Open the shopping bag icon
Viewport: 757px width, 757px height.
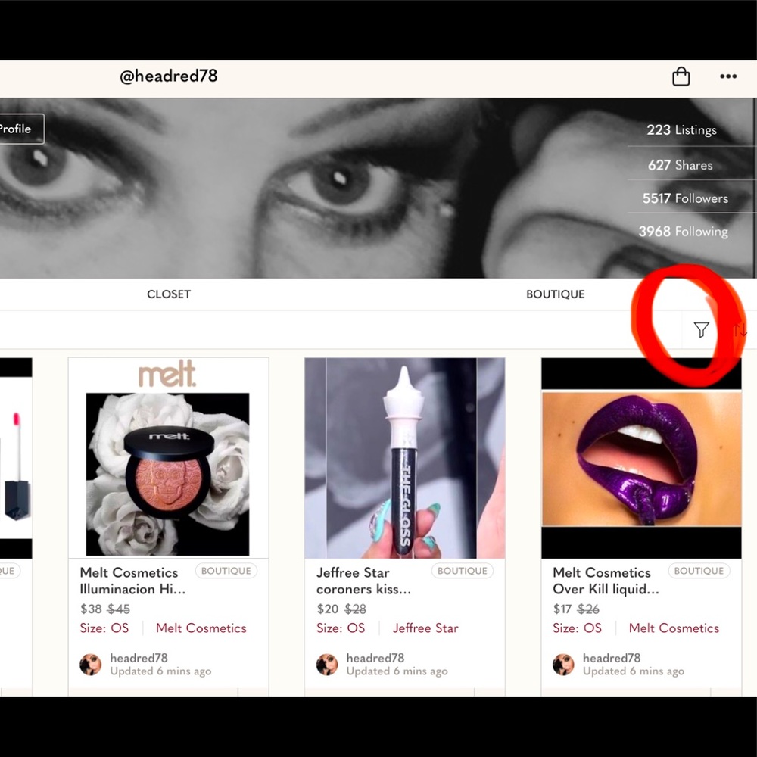pos(681,76)
